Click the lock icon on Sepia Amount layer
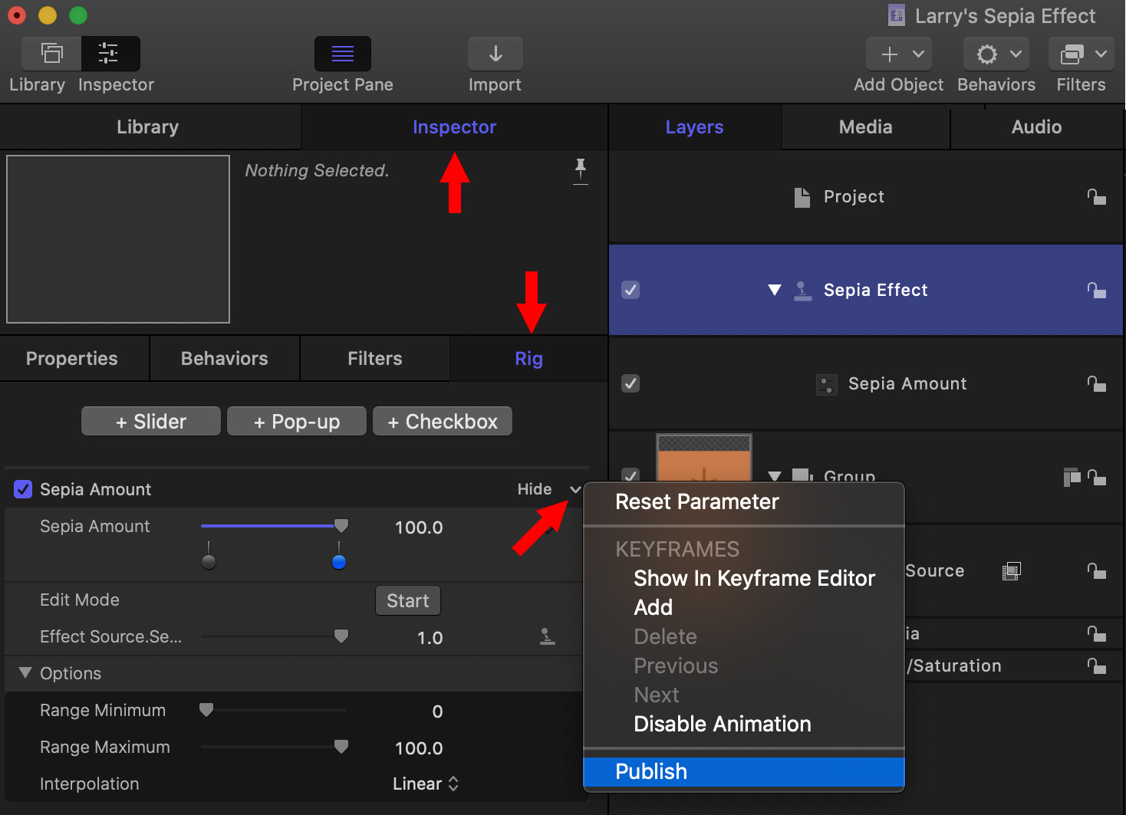1126x815 pixels. [x=1096, y=383]
